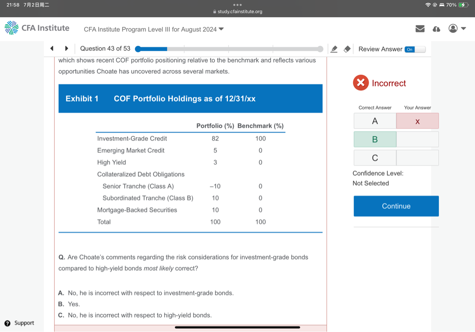Select the eraser tool
The width and height of the screenshot is (475, 332).
tap(347, 49)
